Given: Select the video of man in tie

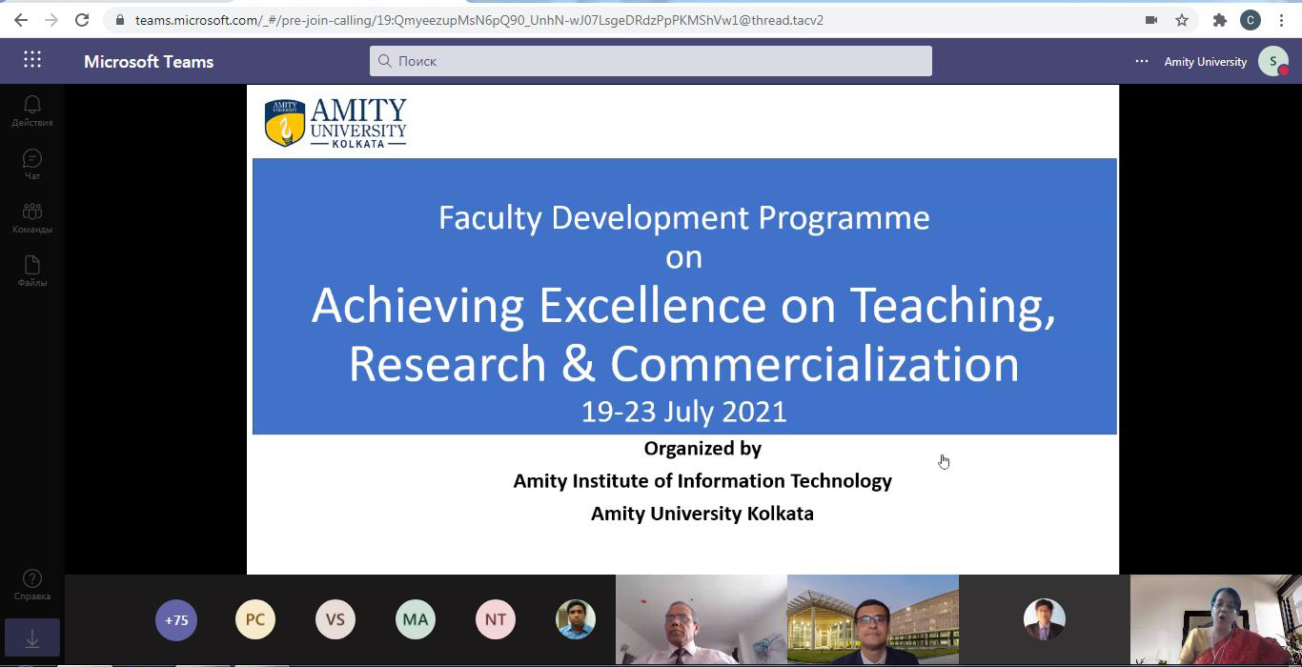Looking at the screenshot, I should click(702, 619).
